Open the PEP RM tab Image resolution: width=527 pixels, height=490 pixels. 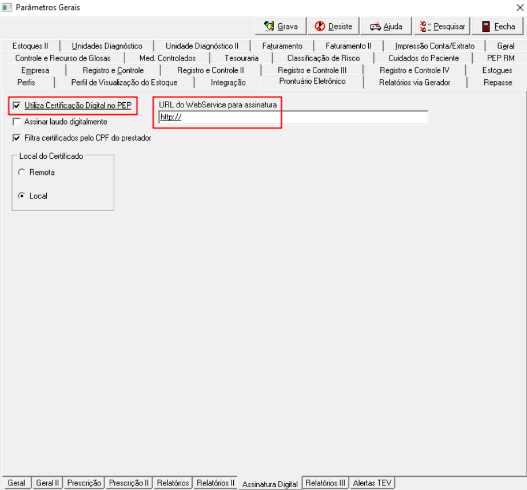[x=500, y=58]
